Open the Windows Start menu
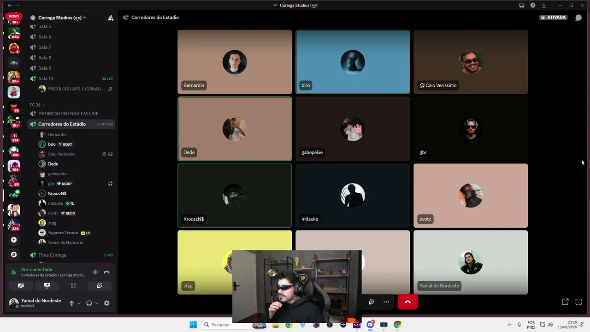This screenshot has height=332, width=590. (193, 325)
